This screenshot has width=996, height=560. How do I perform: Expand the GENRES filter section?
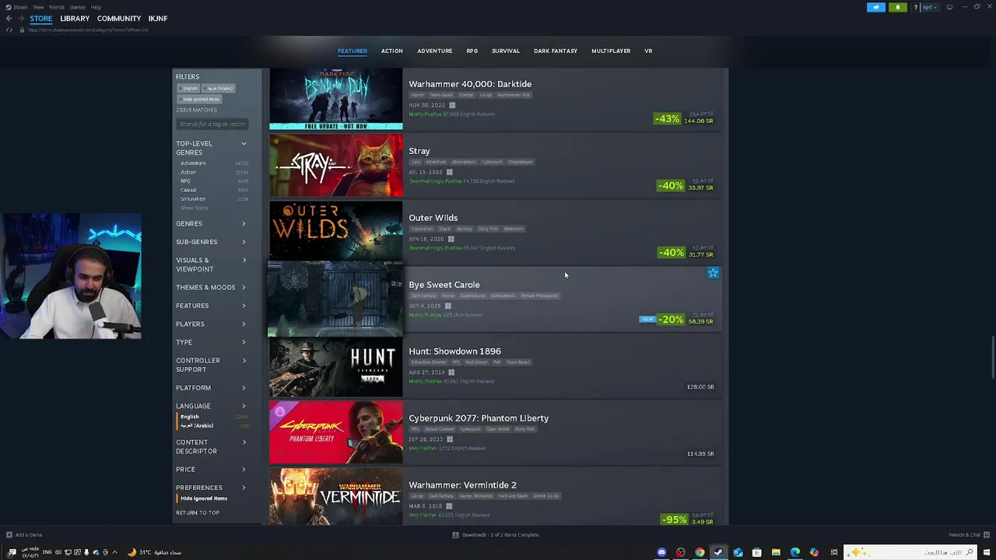tap(211, 223)
